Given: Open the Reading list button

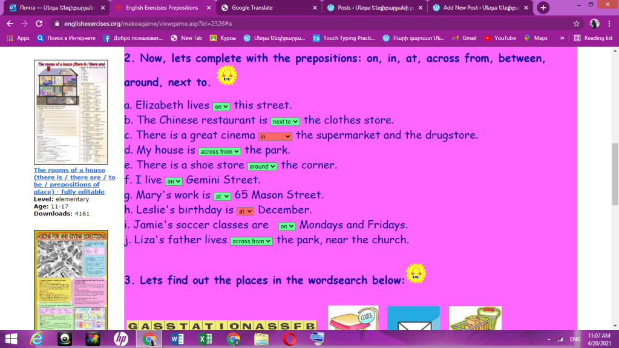Looking at the screenshot, I should click(593, 38).
